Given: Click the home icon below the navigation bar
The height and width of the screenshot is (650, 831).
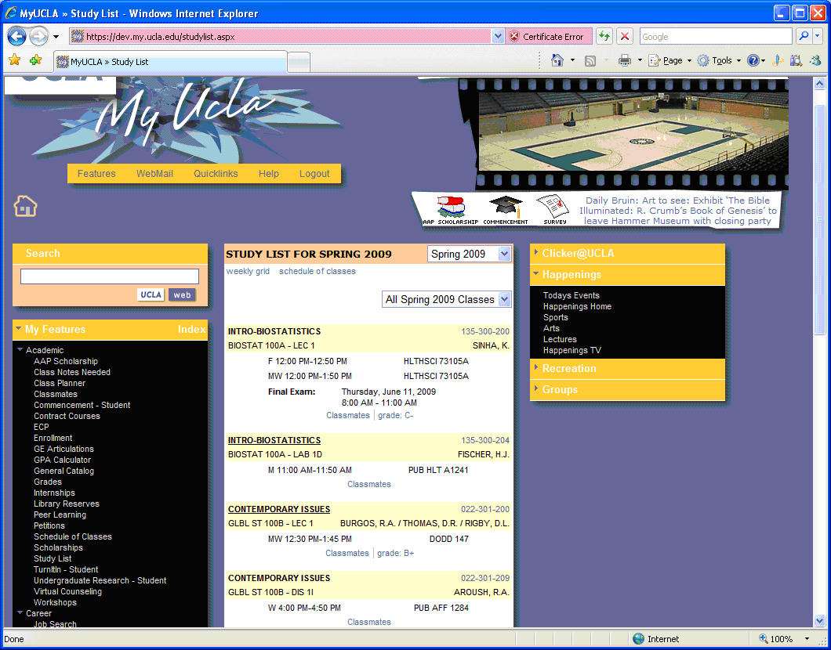Looking at the screenshot, I should (x=26, y=207).
